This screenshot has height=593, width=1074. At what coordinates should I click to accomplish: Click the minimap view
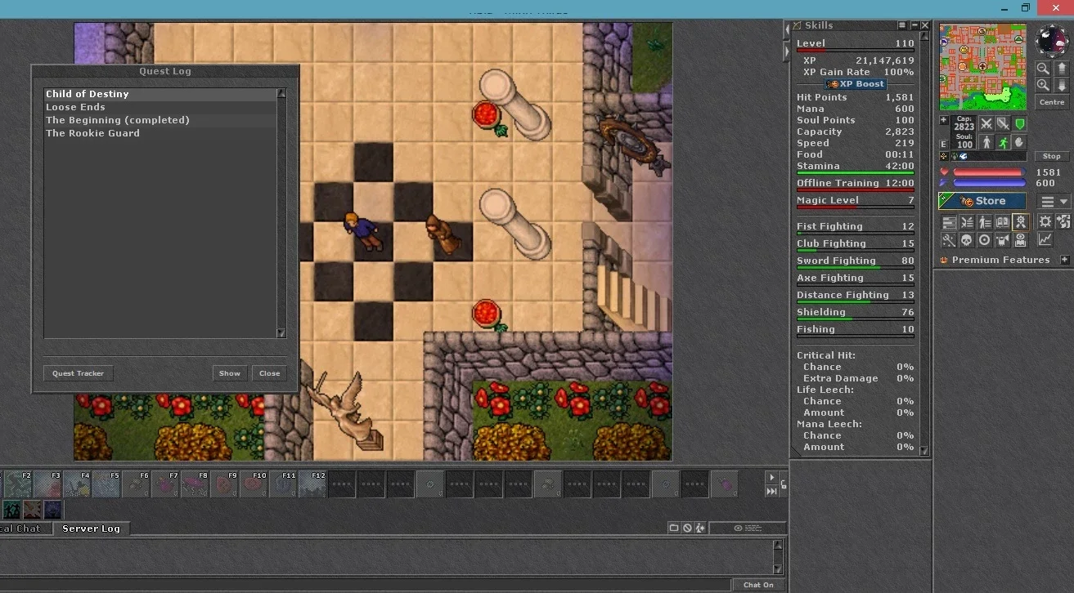pos(983,67)
